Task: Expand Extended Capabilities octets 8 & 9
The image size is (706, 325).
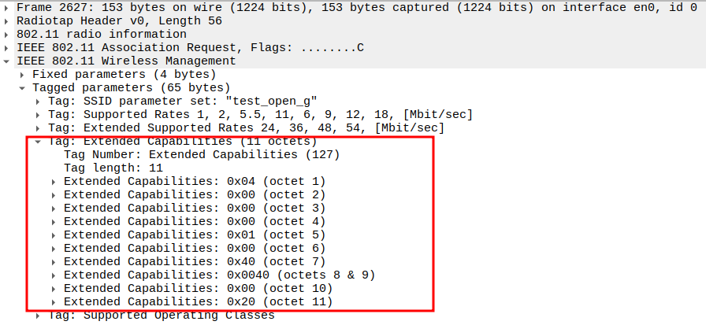Action: tap(54, 275)
